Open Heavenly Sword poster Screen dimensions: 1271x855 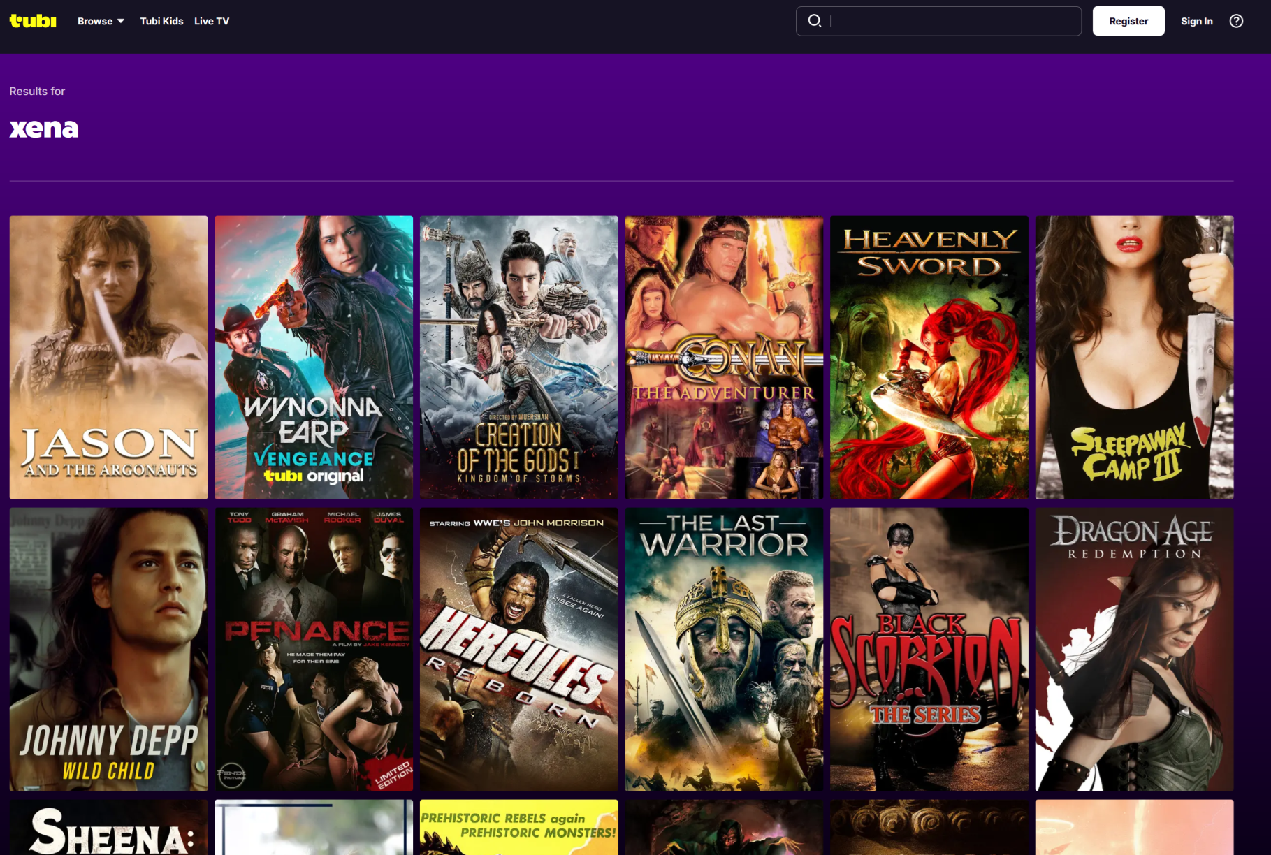pyautogui.click(x=929, y=357)
